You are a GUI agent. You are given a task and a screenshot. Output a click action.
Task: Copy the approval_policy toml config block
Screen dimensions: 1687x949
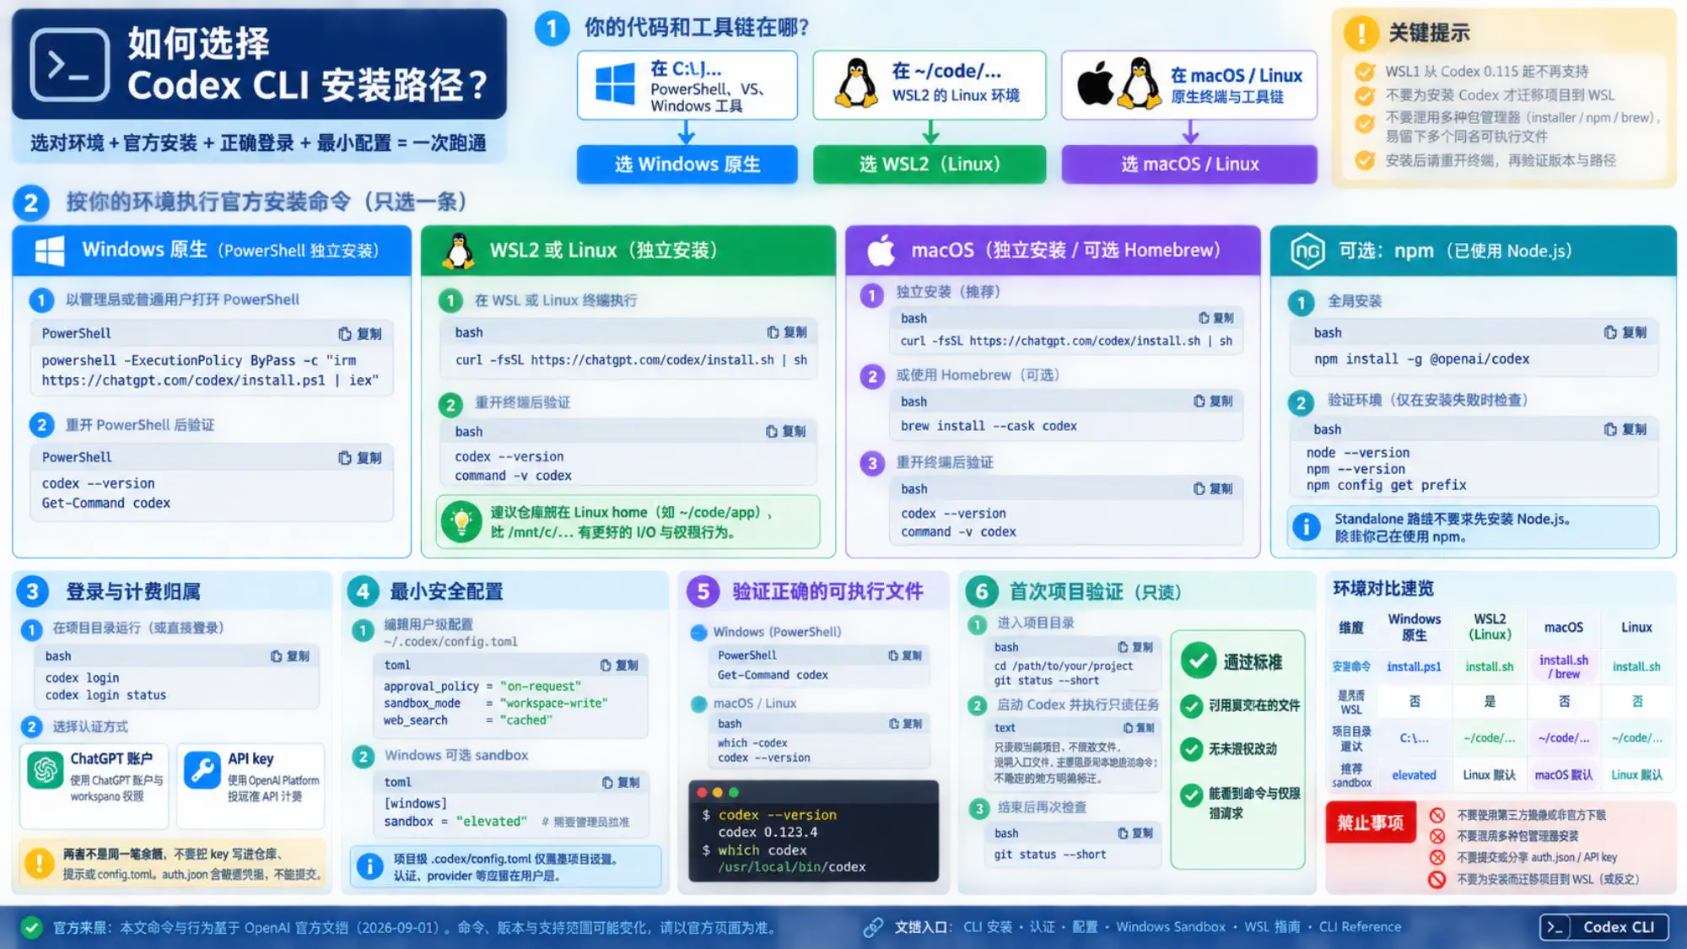pos(619,666)
